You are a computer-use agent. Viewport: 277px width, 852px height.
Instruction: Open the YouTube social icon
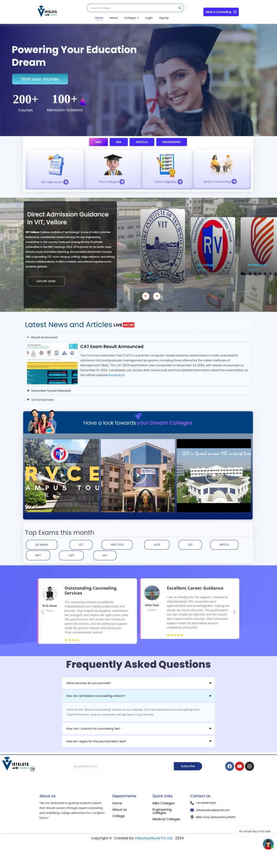239,766
